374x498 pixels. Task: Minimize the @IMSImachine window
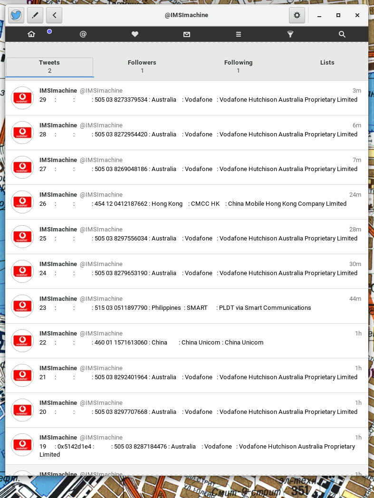coord(319,15)
